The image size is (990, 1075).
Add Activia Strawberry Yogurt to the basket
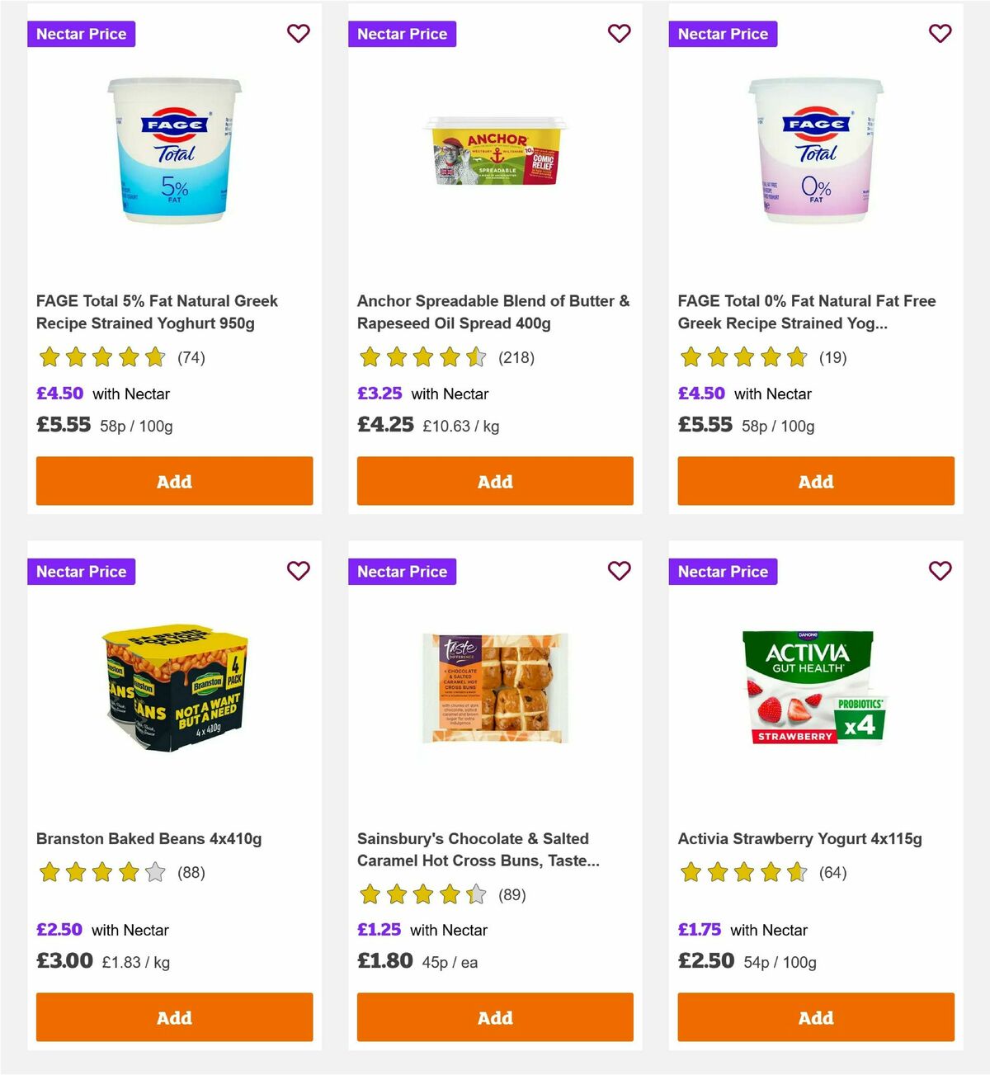[815, 1017]
